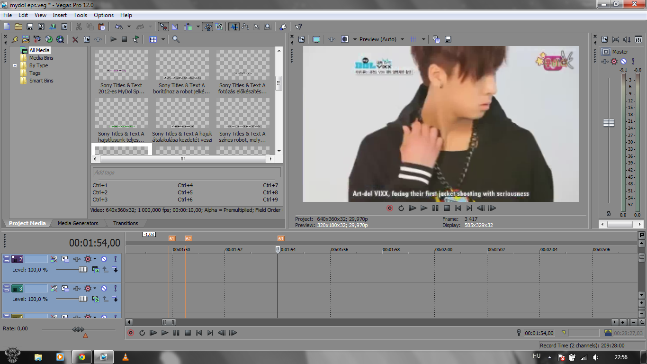Select the Smart Bins tree item
Image resolution: width=647 pixels, height=364 pixels.
point(41,81)
